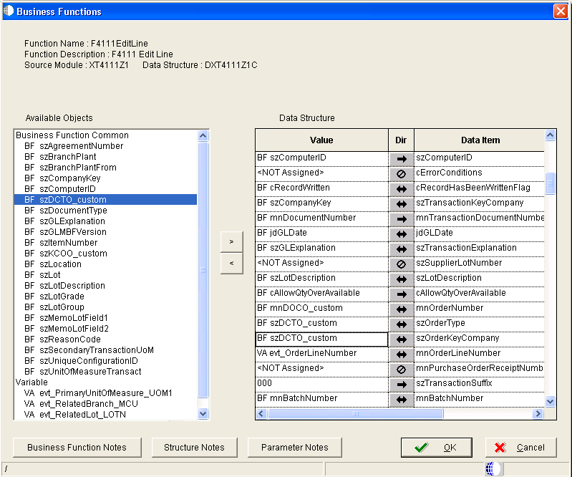Open Business Function Notes

(77, 448)
